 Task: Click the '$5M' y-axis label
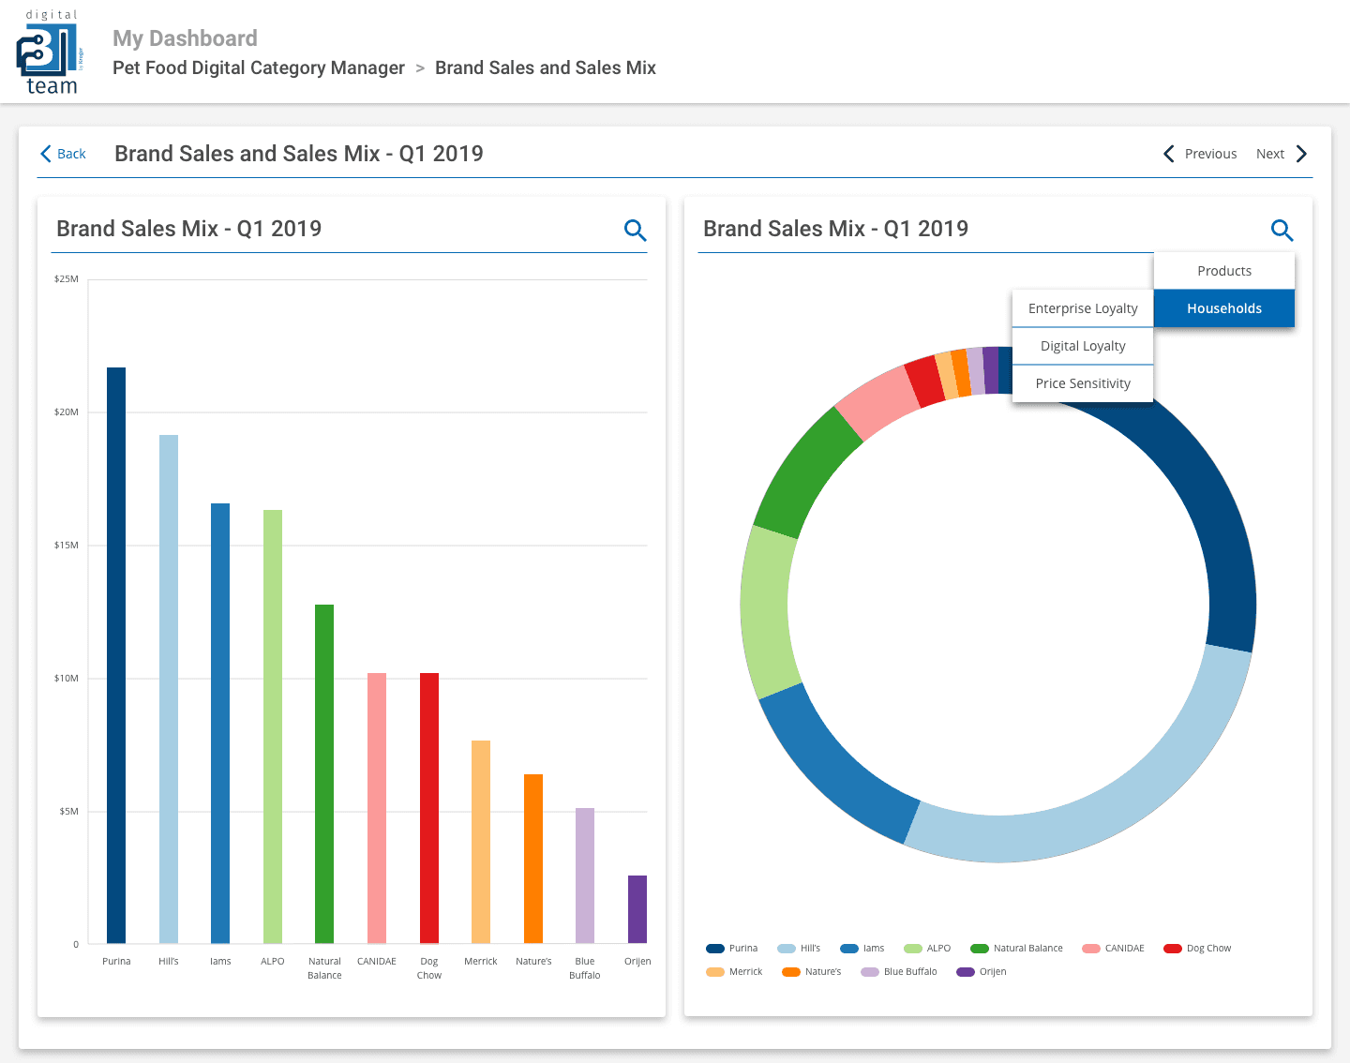69,812
